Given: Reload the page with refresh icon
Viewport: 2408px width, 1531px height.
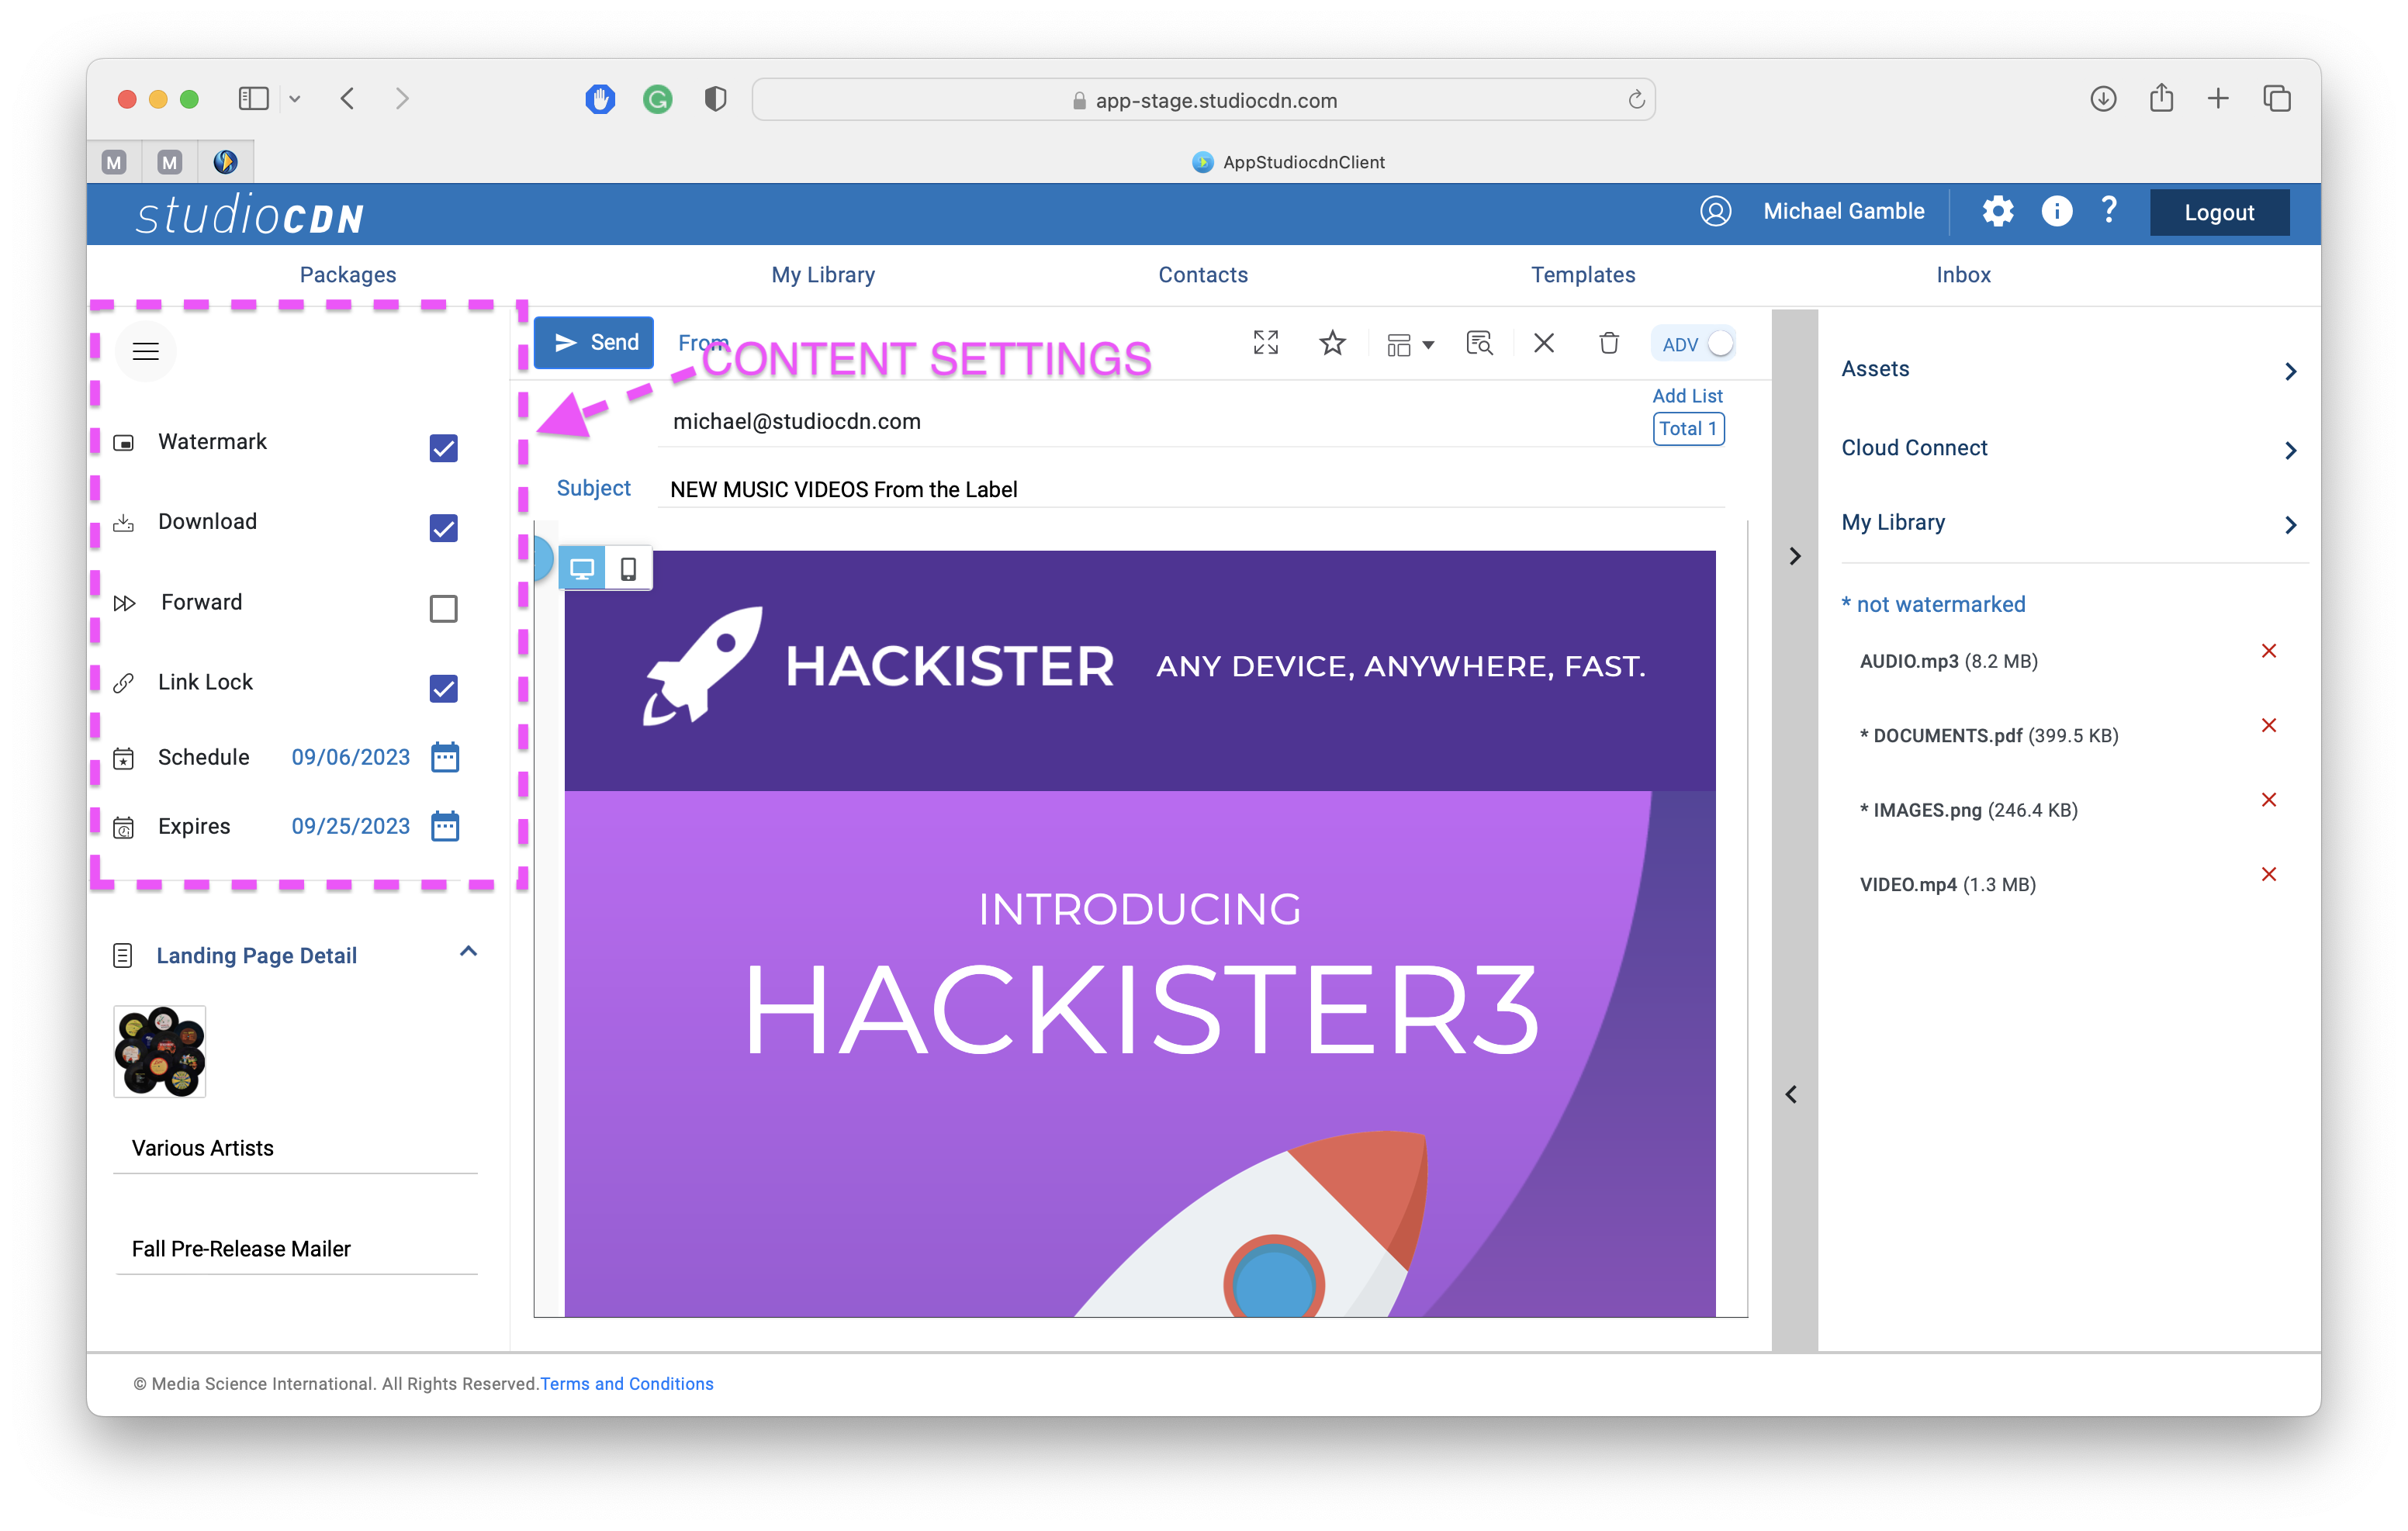Looking at the screenshot, I should (x=1636, y=100).
